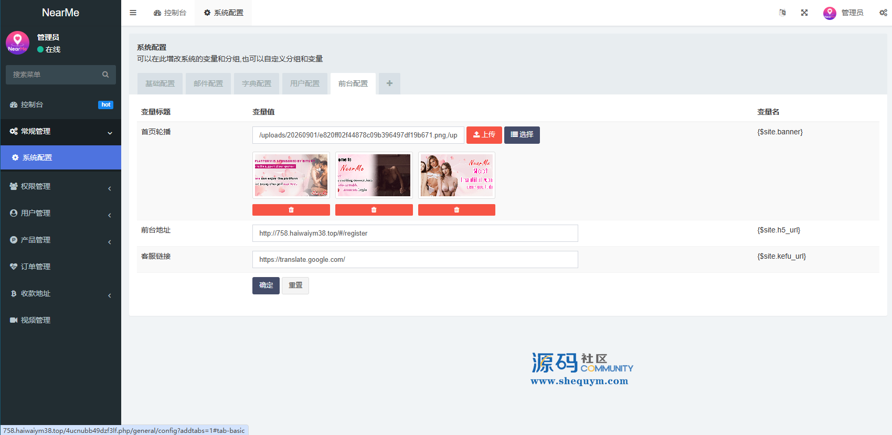This screenshot has height=435, width=892.
Task: Delete the first banner image
Action: [291, 210]
